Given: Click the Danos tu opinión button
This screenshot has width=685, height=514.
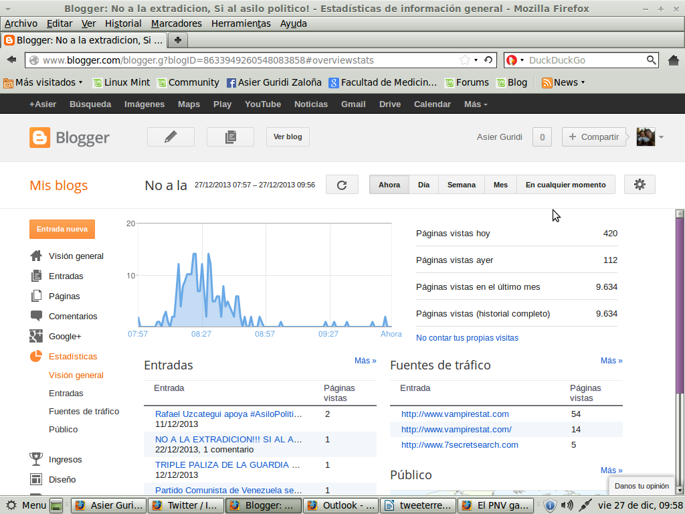Looking at the screenshot, I should point(642,486).
